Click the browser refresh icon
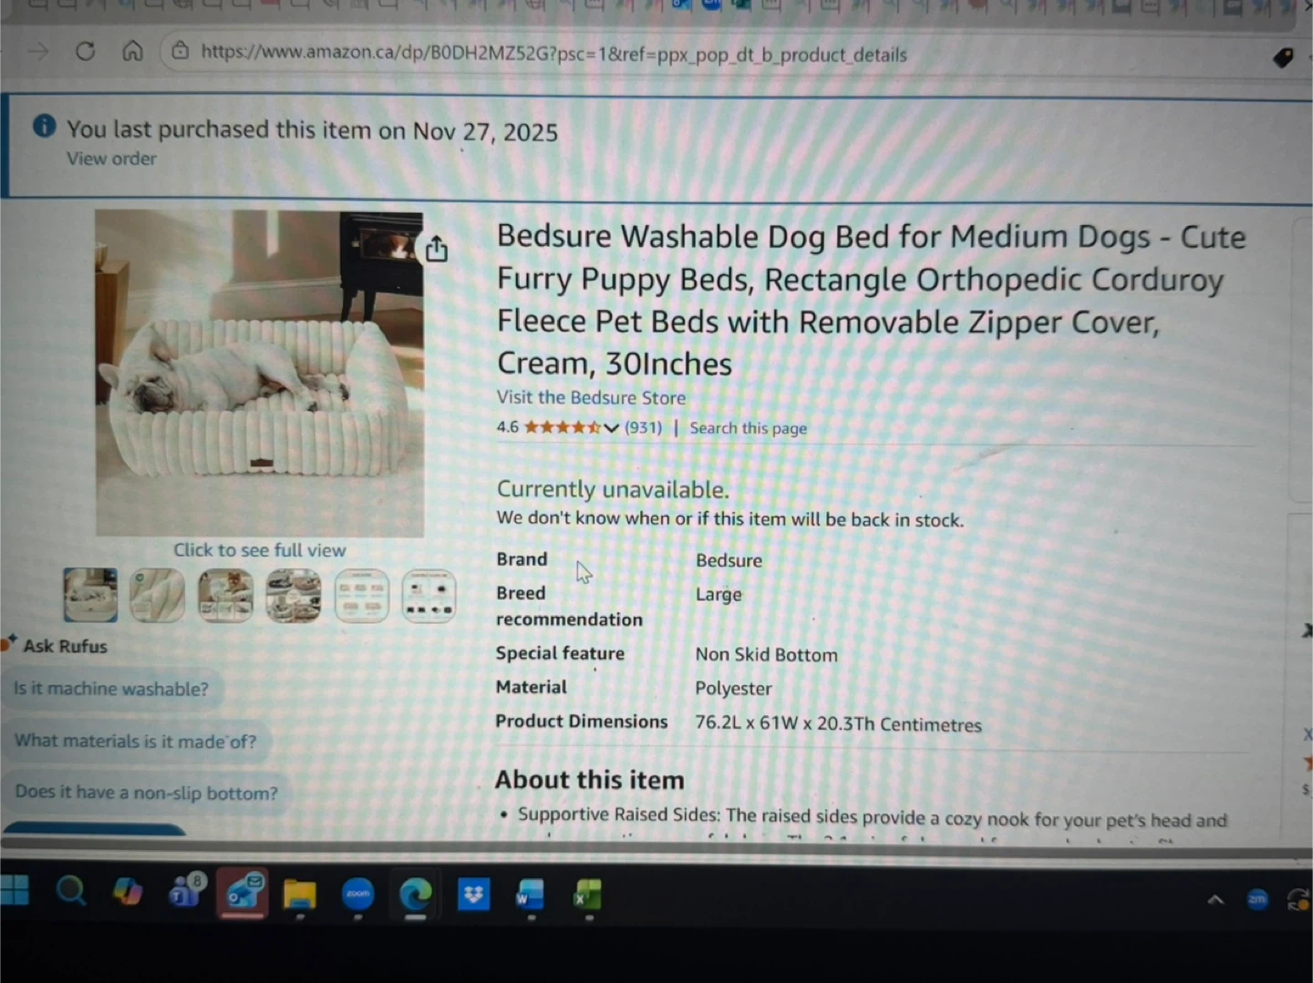This screenshot has height=983, width=1313. pyautogui.click(x=86, y=51)
